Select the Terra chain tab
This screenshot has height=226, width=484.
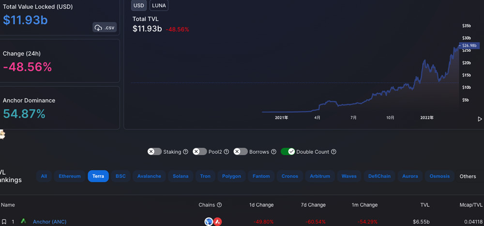pyautogui.click(x=98, y=176)
